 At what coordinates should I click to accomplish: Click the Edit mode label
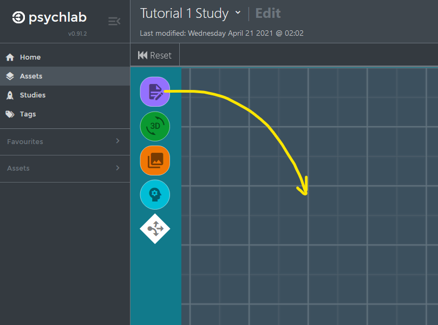click(268, 13)
